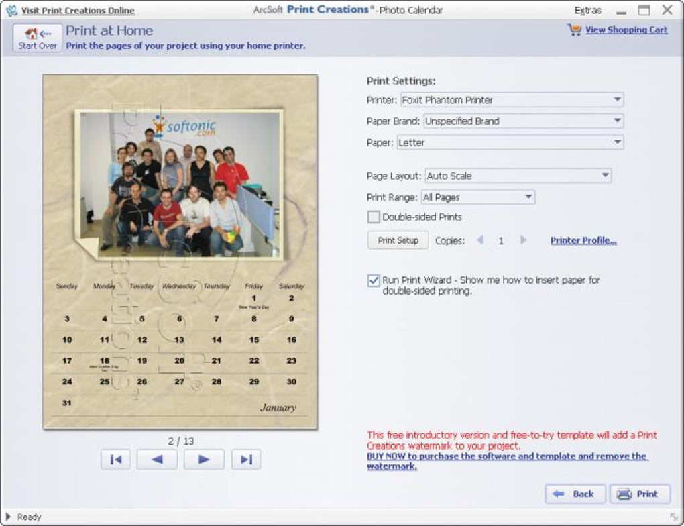Click the ArcSoft logo icon in title bar
Image resolution: width=684 pixels, height=526 pixels.
pyautogui.click(x=12, y=11)
